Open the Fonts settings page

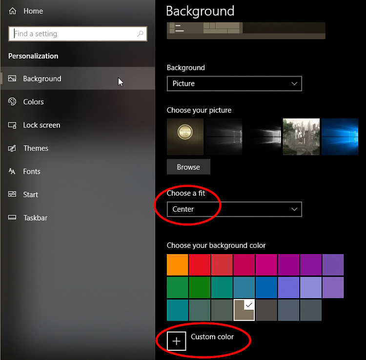coord(78,171)
